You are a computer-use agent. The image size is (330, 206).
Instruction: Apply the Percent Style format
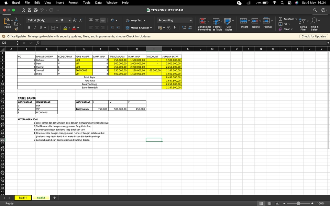click(x=169, y=27)
